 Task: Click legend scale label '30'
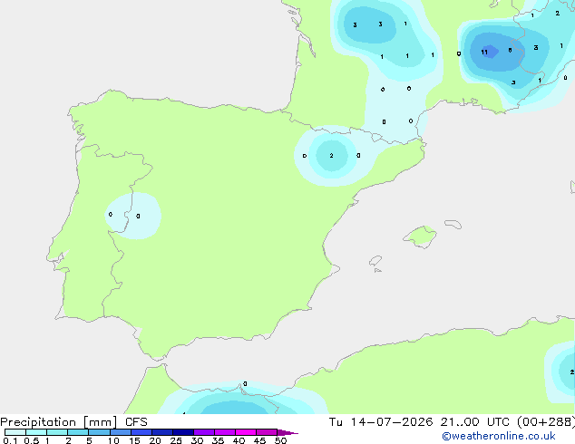(x=197, y=440)
